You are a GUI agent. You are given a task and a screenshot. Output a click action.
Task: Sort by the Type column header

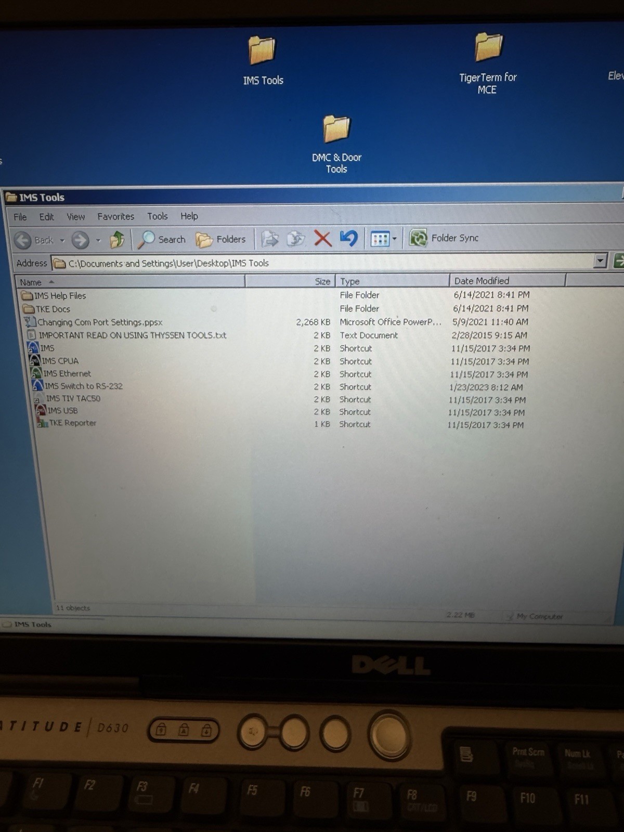click(x=392, y=281)
